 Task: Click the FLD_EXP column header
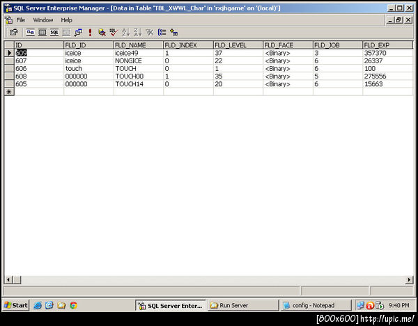coord(388,45)
